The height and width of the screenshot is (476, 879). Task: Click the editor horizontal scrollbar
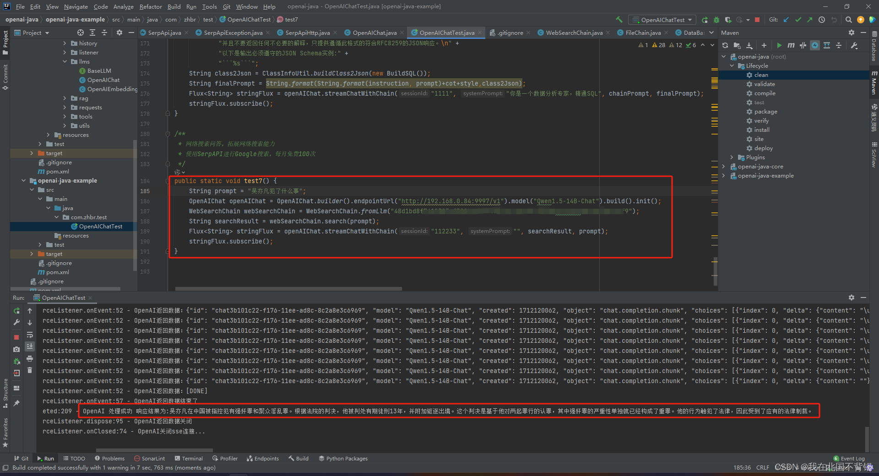click(x=288, y=289)
